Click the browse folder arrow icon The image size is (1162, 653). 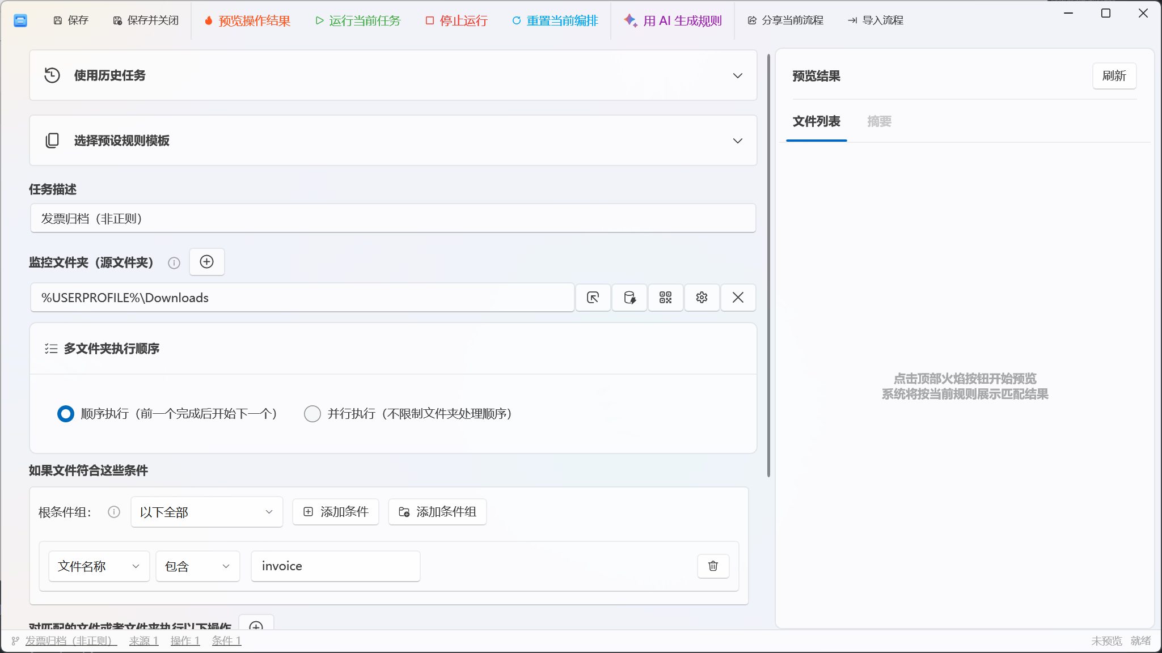click(x=593, y=298)
